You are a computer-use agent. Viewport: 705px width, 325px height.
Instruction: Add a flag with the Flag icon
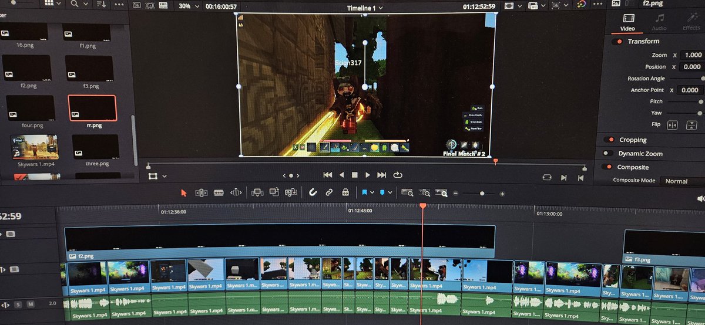(x=365, y=192)
